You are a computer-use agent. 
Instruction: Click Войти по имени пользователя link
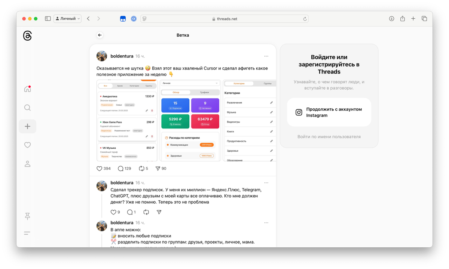(329, 137)
